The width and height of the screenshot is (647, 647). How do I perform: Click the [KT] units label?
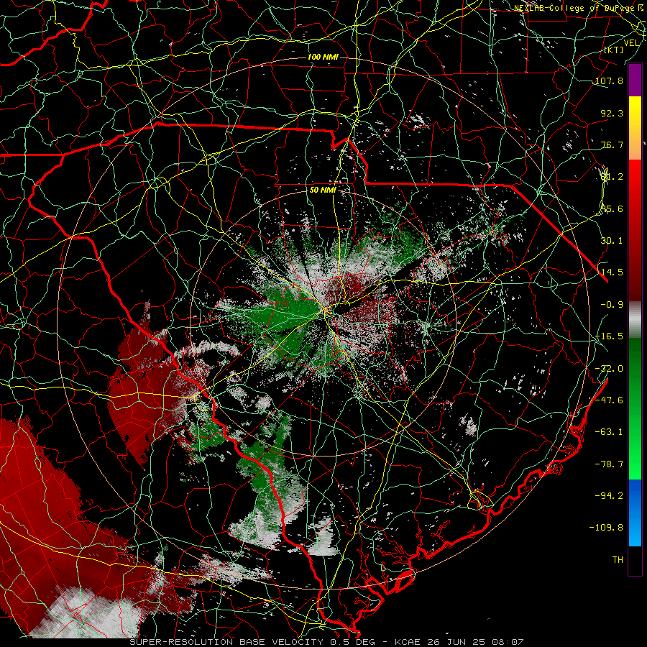pos(614,50)
